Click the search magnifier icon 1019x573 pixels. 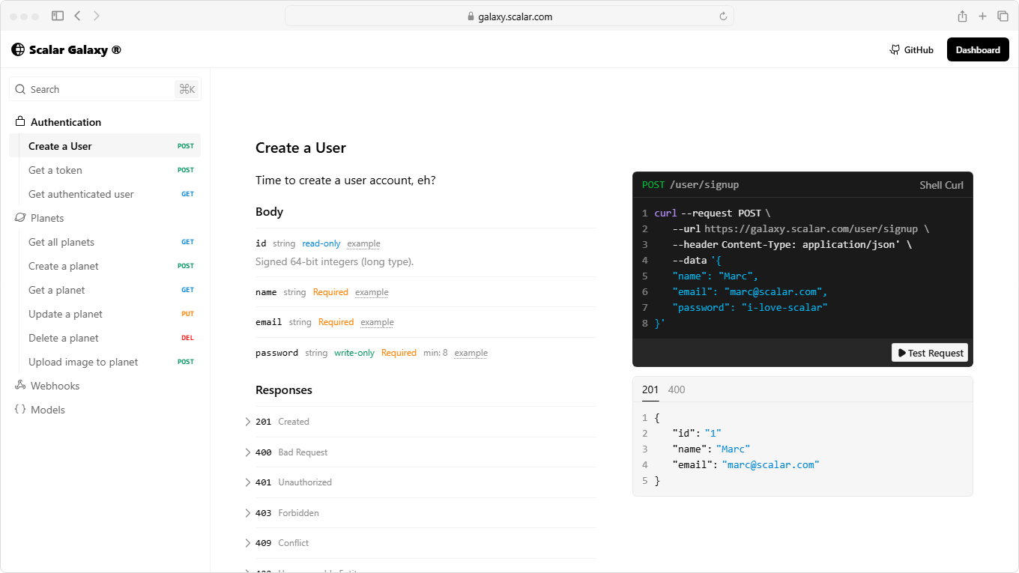pos(20,89)
